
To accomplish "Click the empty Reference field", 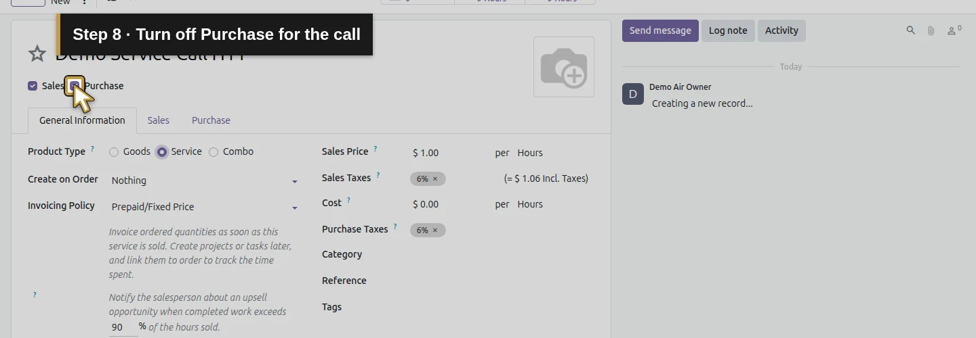I will click(502, 281).
